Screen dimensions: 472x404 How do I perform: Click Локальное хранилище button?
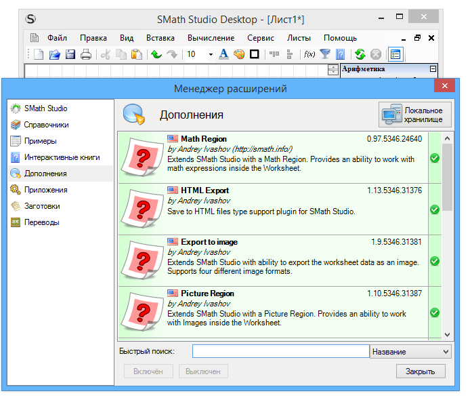coord(415,115)
